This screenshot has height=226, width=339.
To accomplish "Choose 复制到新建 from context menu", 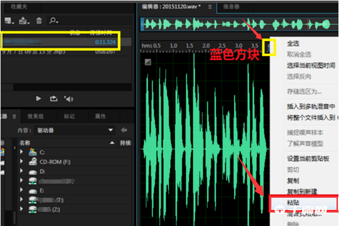I will pyautogui.click(x=302, y=192).
